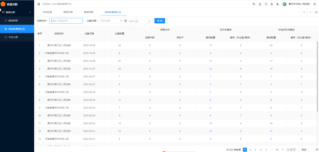Focus the 法院名称 input field
The height and width of the screenshot is (152, 319).
tap(66, 21)
